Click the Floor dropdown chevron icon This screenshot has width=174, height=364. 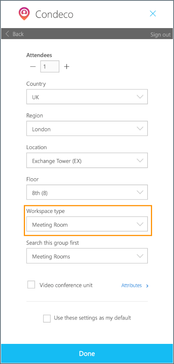140,192
